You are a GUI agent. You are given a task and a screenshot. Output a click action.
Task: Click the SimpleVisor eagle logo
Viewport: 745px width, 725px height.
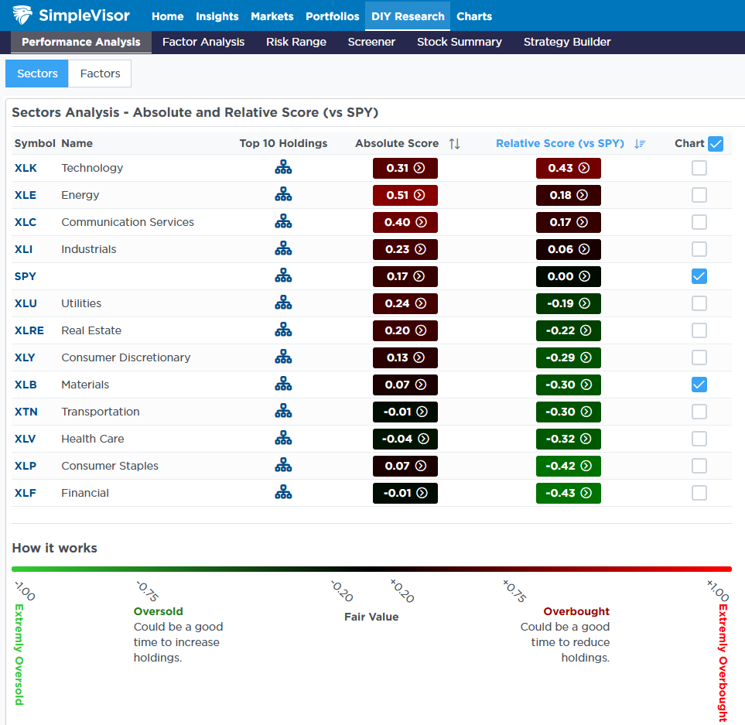22,15
